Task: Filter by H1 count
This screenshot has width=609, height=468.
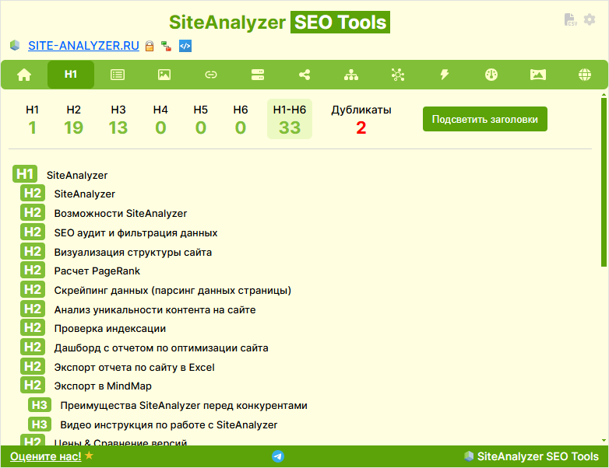Action: click(x=32, y=120)
